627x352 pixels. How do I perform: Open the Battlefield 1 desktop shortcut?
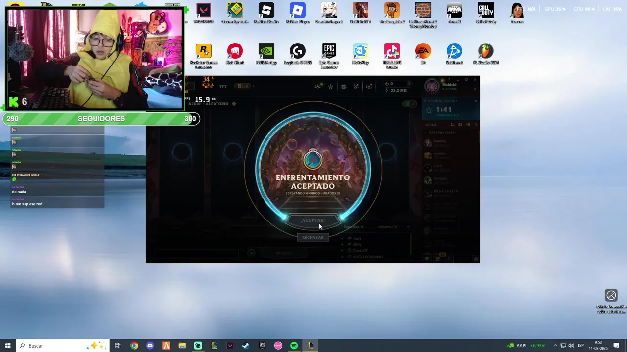(360, 14)
